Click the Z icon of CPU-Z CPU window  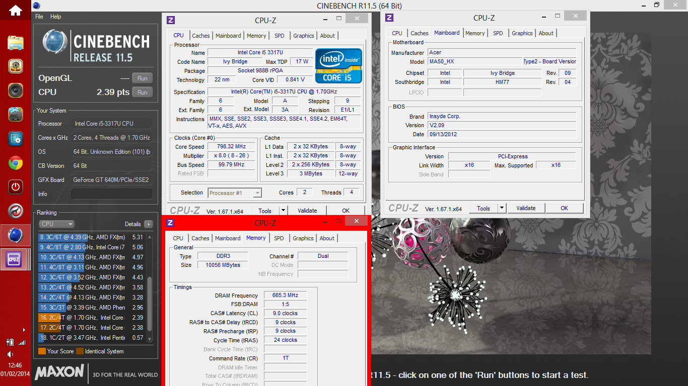click(x=171, y=20)
